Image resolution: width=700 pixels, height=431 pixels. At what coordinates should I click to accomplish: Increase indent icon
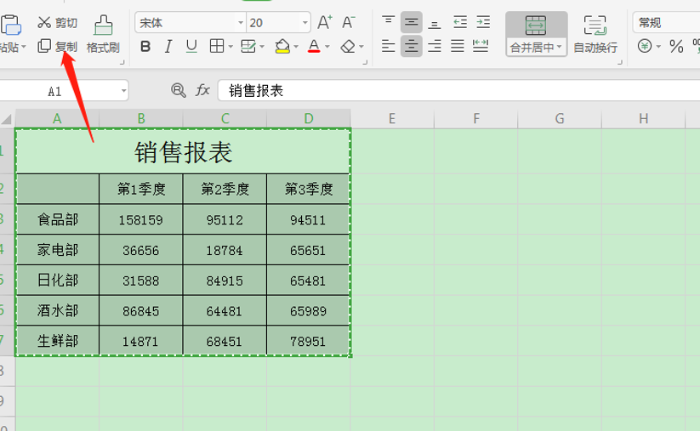pyautogui.click(x=483, y=22)
